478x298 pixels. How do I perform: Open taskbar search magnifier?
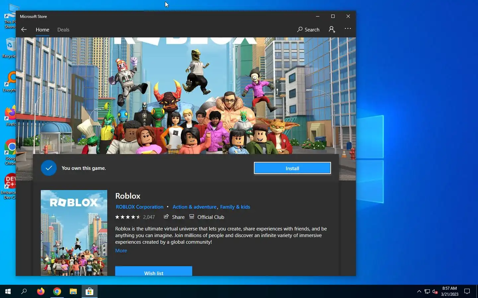(24, 291)
